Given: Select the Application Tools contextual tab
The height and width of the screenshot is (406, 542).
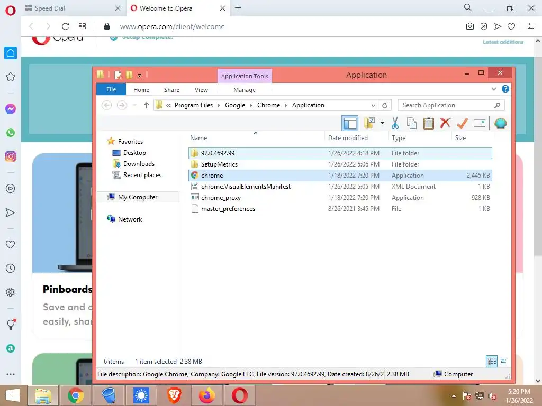Looking at the screenshot, I should click(245, 76).
